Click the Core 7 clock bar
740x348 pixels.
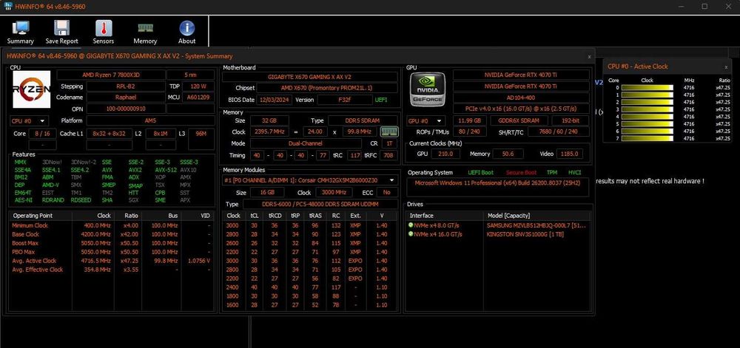[647, 138]
